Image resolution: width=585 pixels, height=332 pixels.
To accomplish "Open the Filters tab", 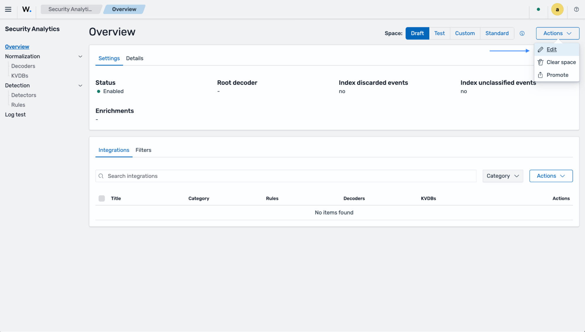I will point(143,150).
